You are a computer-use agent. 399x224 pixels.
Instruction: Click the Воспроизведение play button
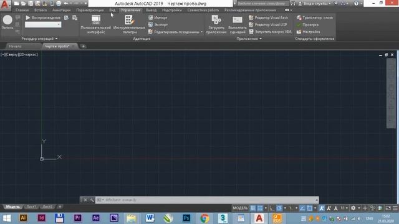(43, 17)
